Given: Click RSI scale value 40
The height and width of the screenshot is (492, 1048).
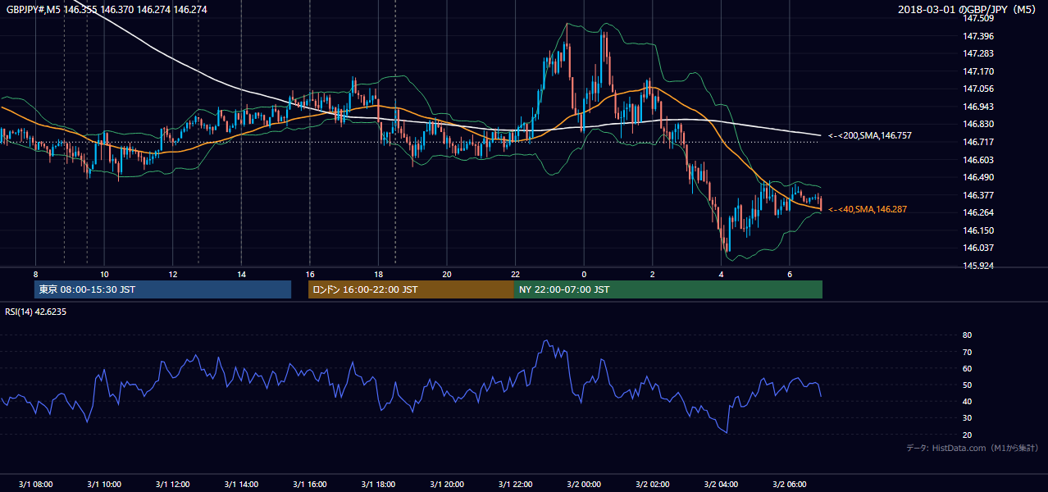Looking at the screenshot, I should tap(967, 401).
